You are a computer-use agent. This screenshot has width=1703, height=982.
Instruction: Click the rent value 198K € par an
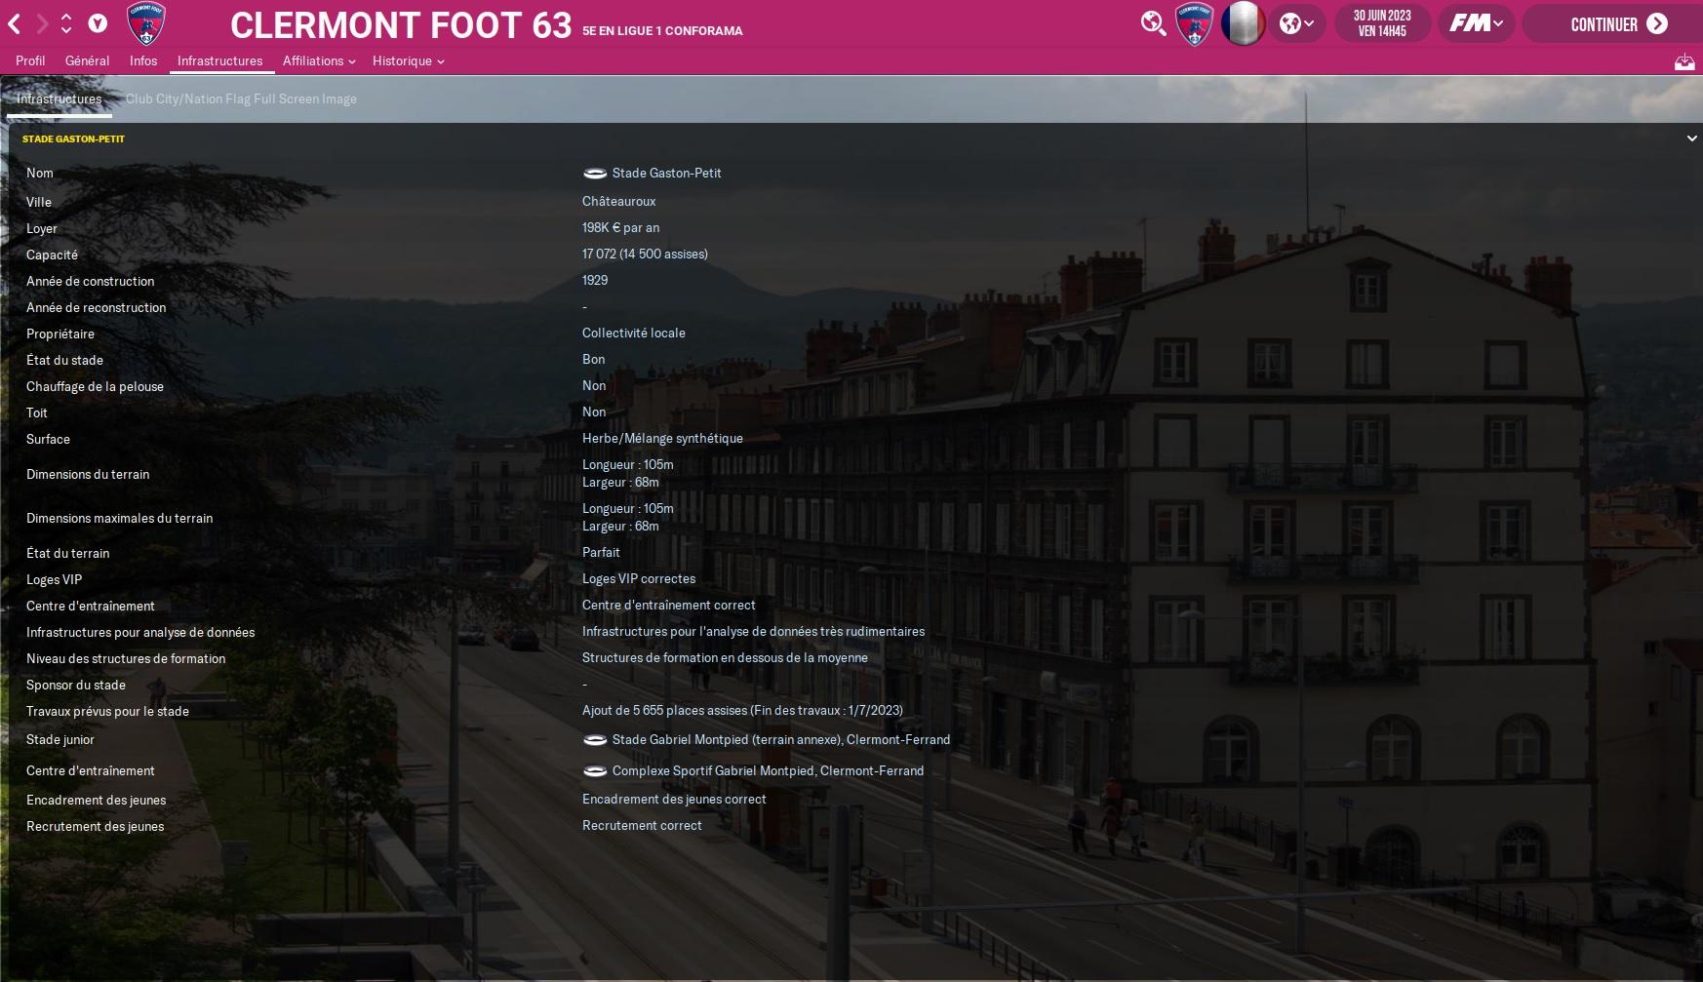620,227
